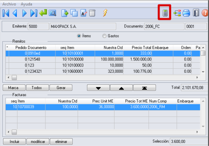The width and height of the screenshot is (209, 146).
Task: Click the Total field 2.101.670,08
Action: (x=194, y=88)
